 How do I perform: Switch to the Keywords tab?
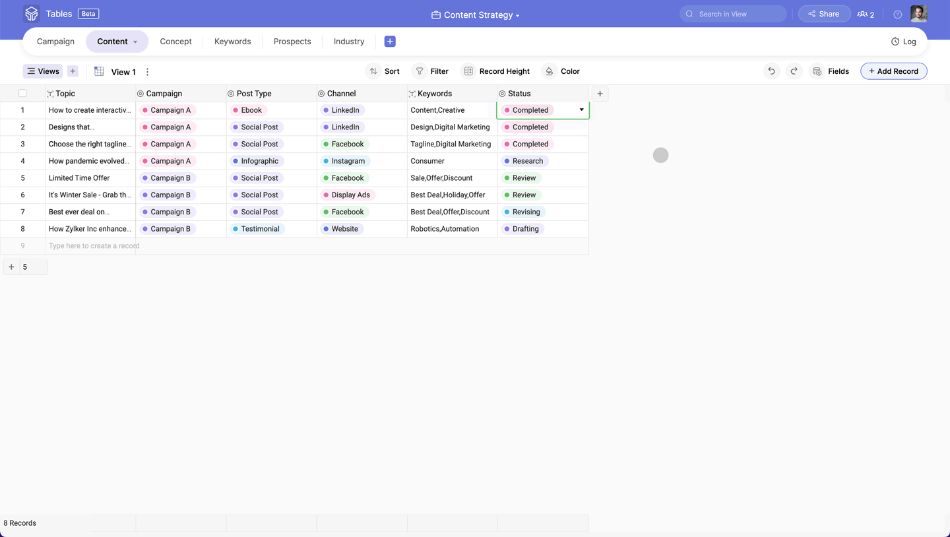click(x=233, y=42)
